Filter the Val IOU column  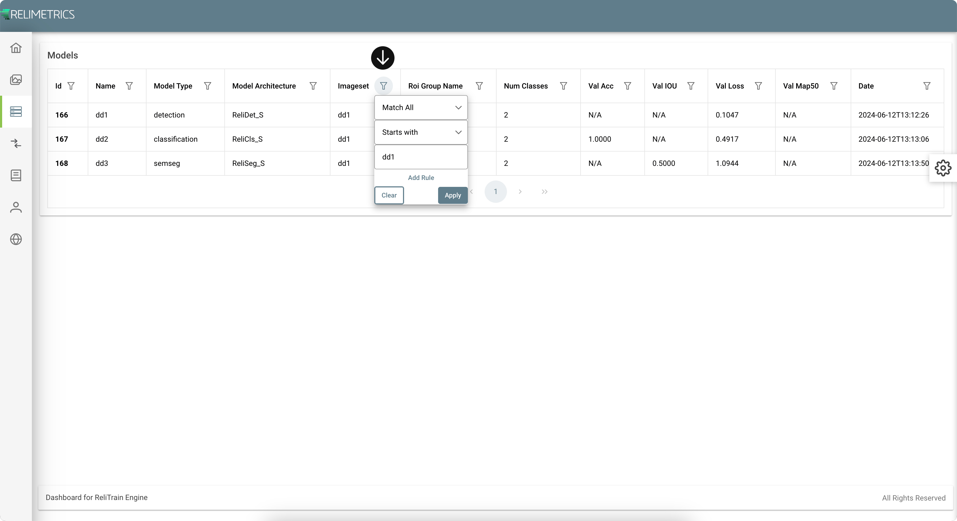(691, 86)
